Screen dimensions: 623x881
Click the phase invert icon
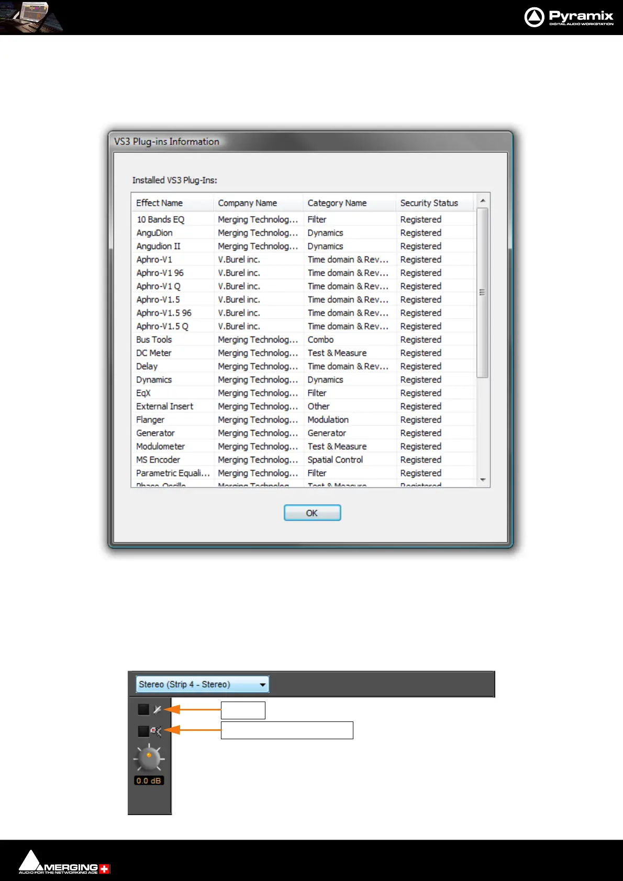(157, 709)
